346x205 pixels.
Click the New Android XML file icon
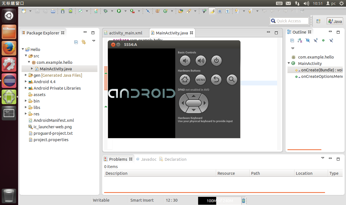[x=96, y=11]
